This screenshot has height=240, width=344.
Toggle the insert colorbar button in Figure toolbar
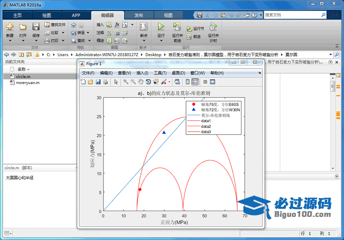click(x=188, y=82)
